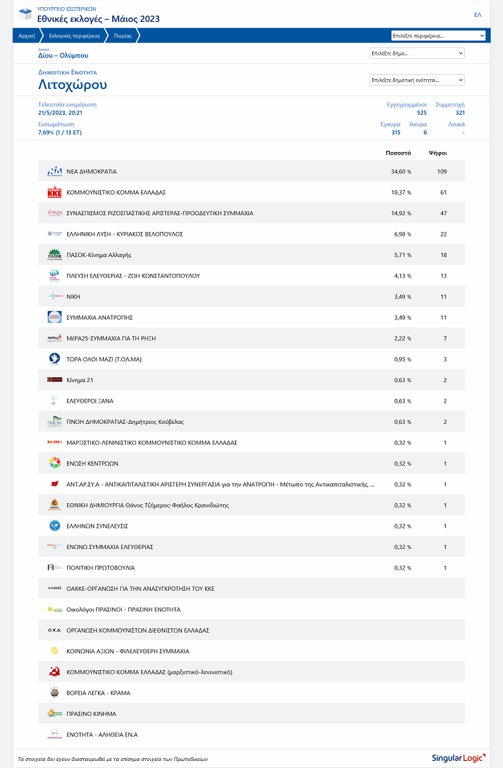
Task: Open the Δίου – Ολύμπου municipality link
Action: tap(63, 55)
